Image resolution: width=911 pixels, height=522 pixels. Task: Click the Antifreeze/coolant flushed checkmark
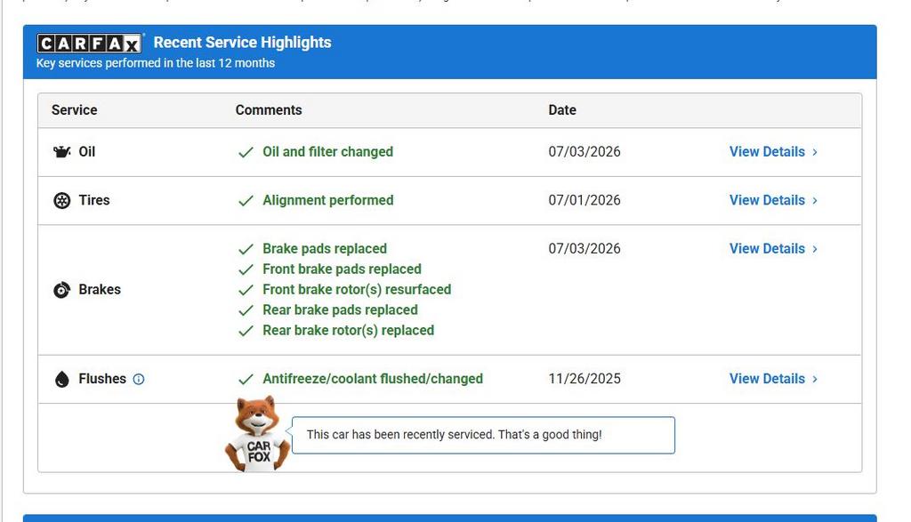pos(246,379)
